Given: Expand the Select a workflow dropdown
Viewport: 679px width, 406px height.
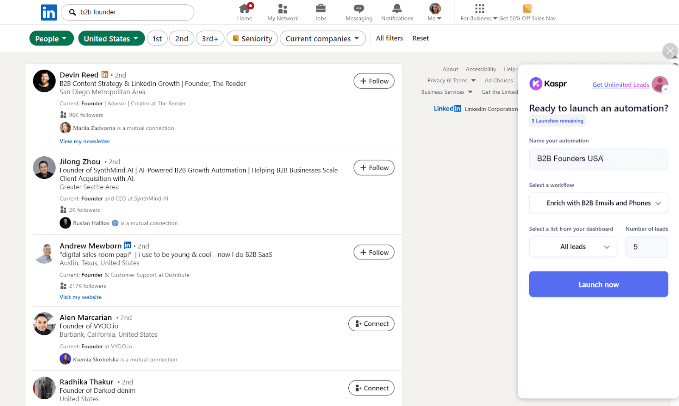Looking at the screenshot, I should [598, 203].
